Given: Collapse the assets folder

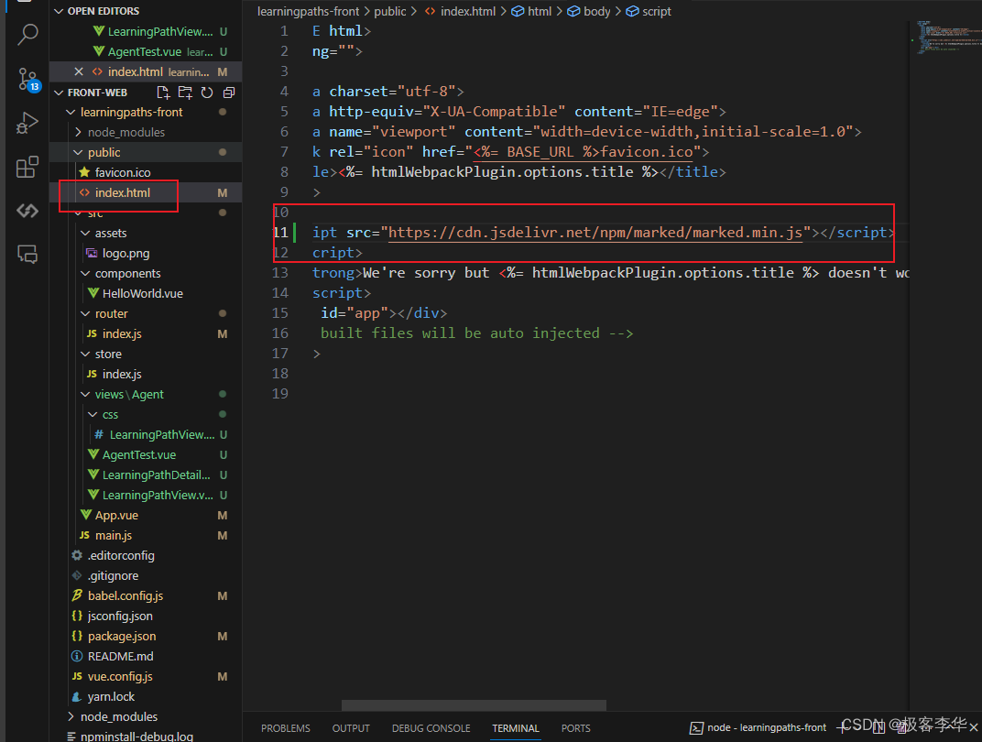Looking at the screenshot, I should tap(86, 233).
